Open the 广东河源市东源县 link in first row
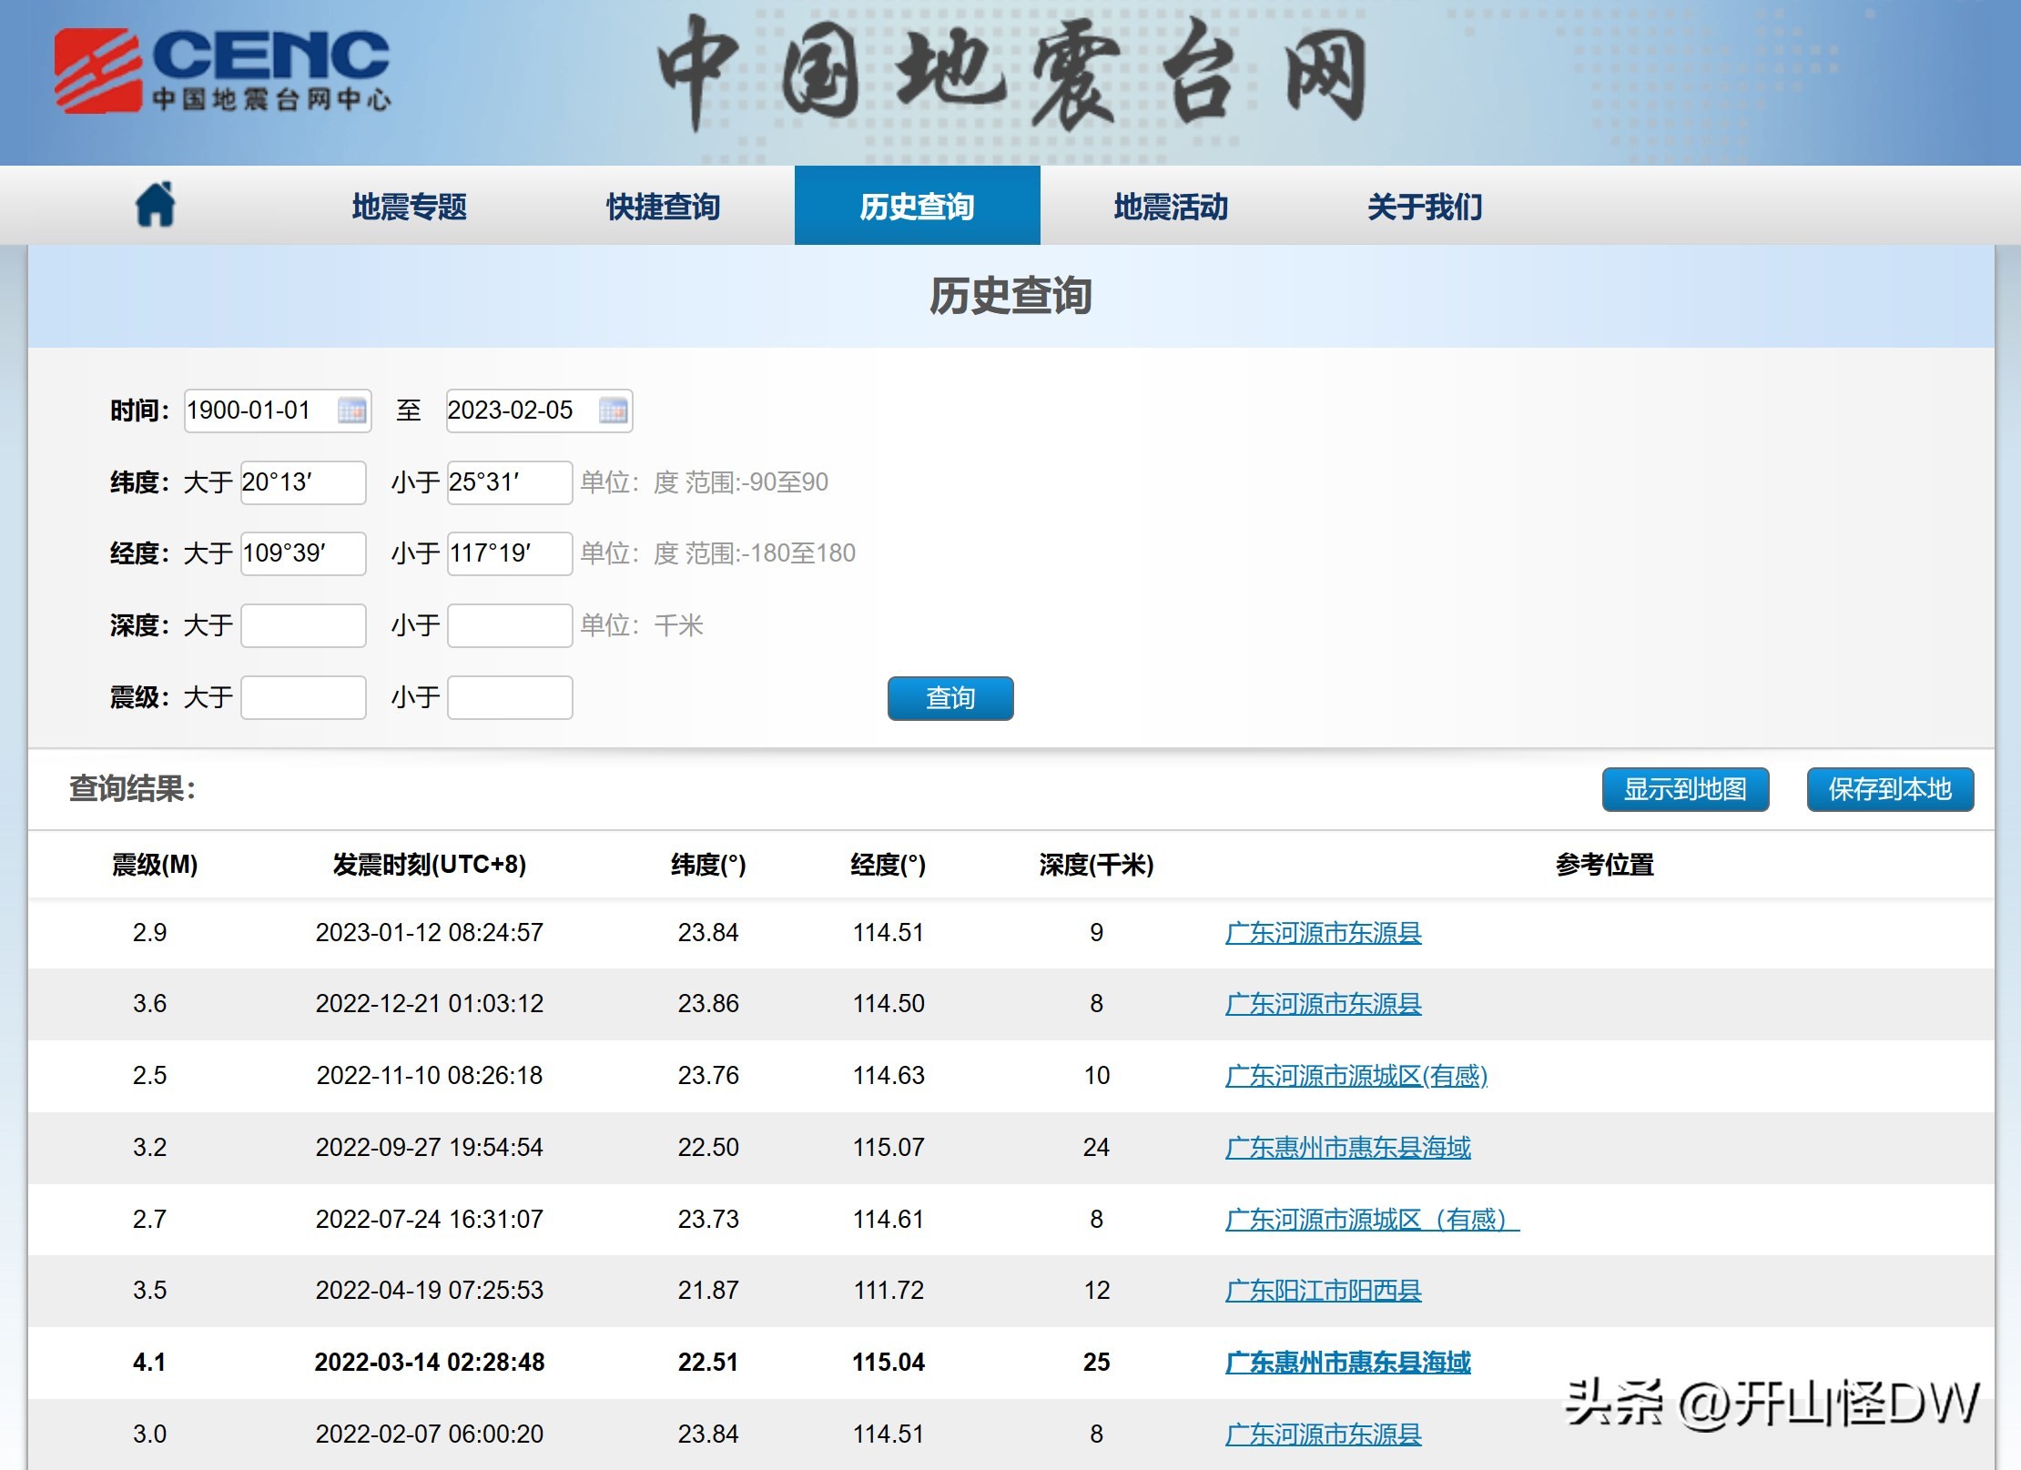This screenshot has height=1470, width=2021. pos(1323,932)
